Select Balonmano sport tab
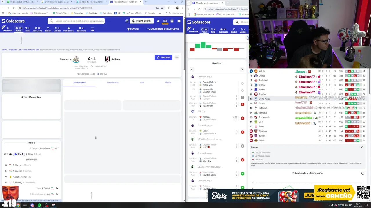371x208 pixels. [x=81, y=29]
